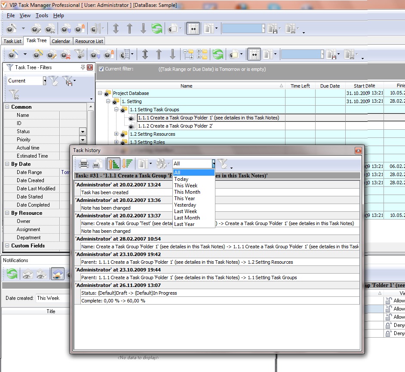This screenshot has width=405, height=372.
Task: Click green refresh icon in Notifications toolbar
Action: [12, 274]
